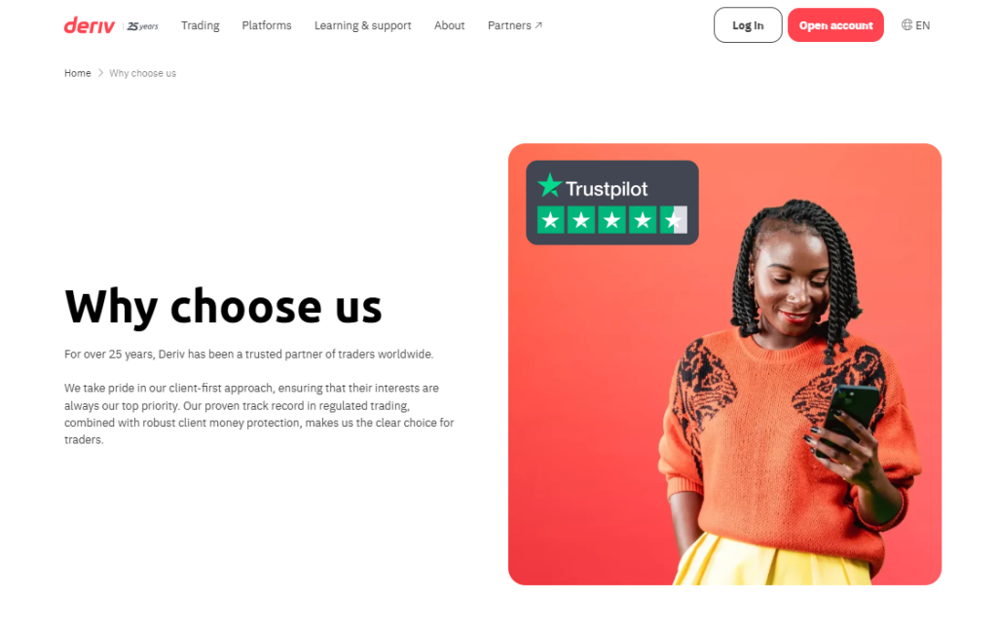The height and width of the screenshot is (636, 997).
Task: Click the globe language icon
Action: pyautogui.click(x=906, y=24)
